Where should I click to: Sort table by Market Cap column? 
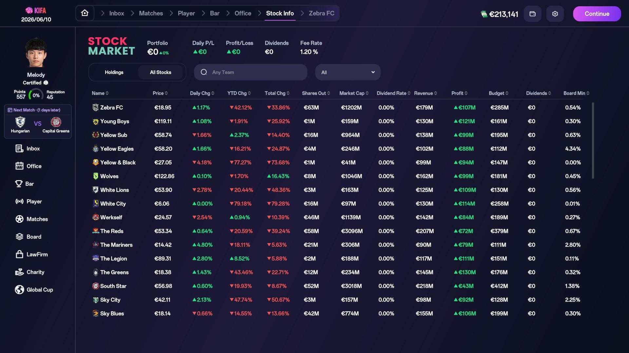click(x=354, y=93)
